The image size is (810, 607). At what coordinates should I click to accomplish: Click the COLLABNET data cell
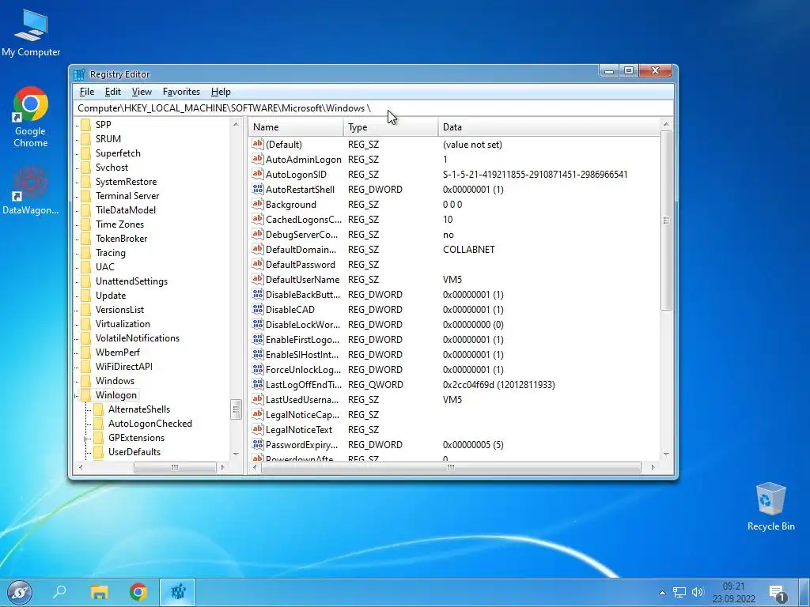[469, 250]
